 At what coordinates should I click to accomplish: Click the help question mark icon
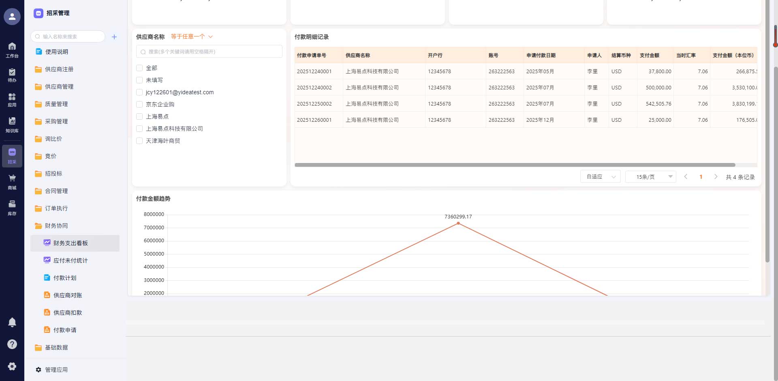pos(12,344)
